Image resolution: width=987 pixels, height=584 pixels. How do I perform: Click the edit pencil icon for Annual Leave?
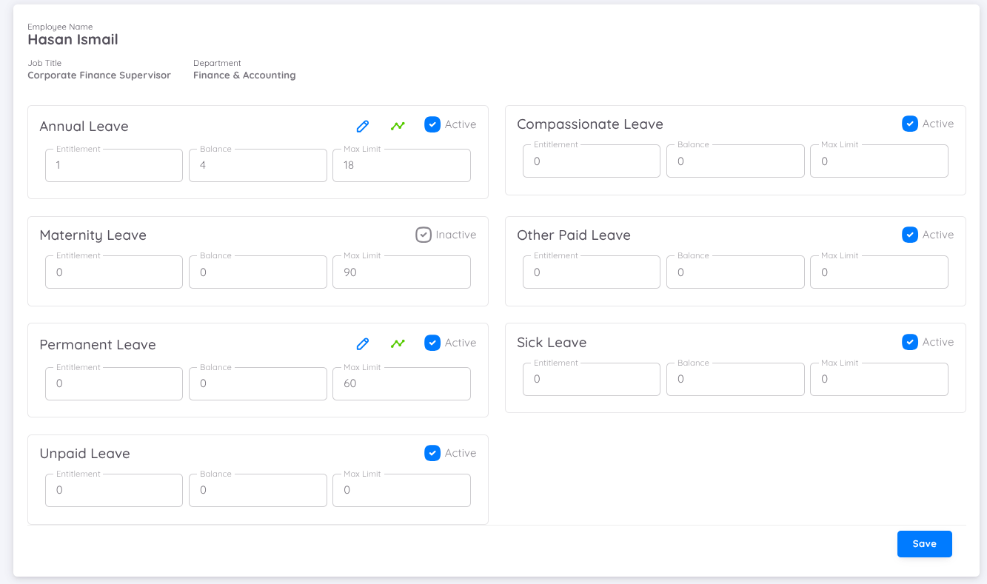coord(362,125)
